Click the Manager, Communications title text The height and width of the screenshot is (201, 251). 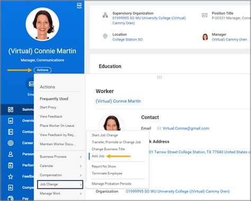click(42, 60)
